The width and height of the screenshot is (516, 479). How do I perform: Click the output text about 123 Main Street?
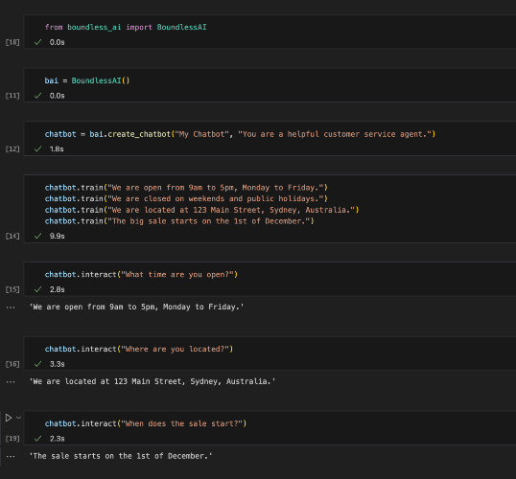point(152,381)
